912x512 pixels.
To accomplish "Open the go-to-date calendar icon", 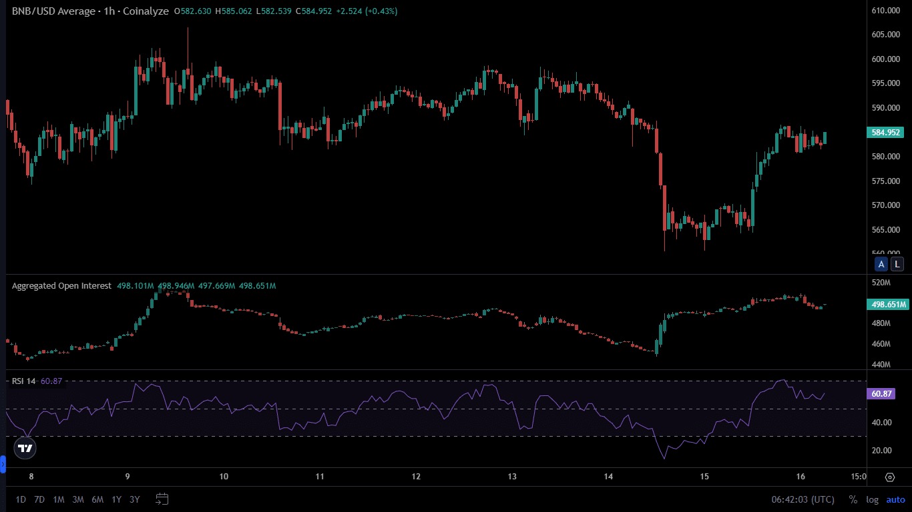I will coord(162,499).
